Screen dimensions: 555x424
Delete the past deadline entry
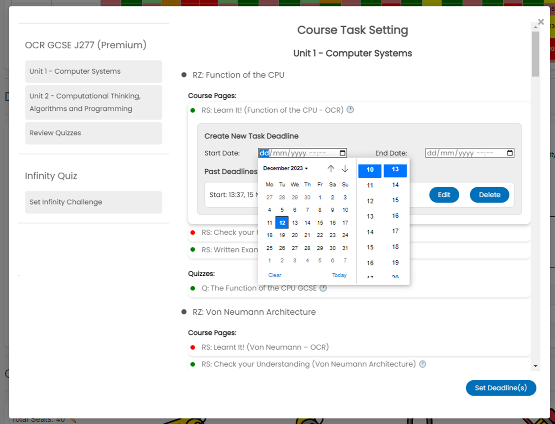point(489,195)
